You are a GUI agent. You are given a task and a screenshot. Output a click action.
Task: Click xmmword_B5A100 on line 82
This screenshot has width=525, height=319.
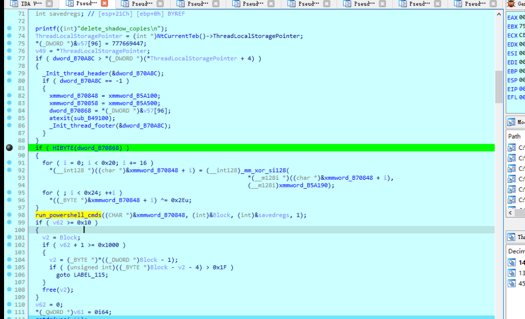pos(133,96)
